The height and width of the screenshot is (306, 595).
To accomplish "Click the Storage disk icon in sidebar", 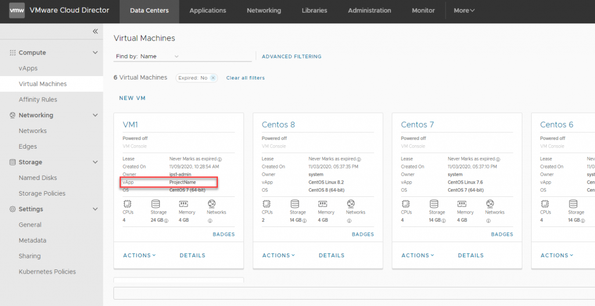I will [13, 162].
